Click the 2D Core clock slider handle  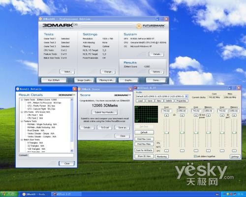tap(167, 132)
